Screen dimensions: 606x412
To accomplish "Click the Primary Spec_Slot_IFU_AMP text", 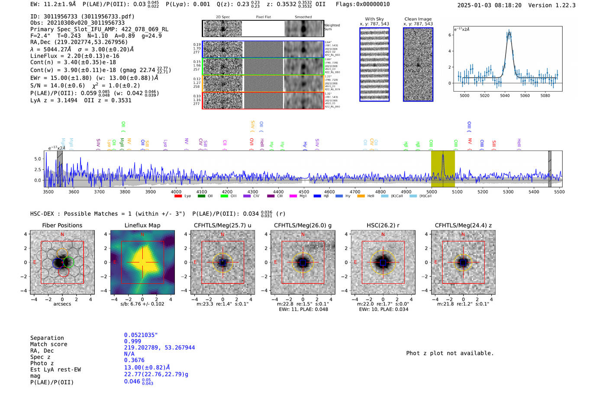I will [x=99, y=29].
